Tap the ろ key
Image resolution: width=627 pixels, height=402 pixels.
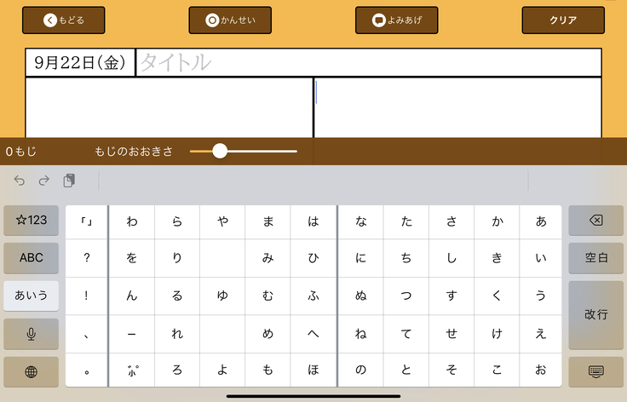coord(177,370)
